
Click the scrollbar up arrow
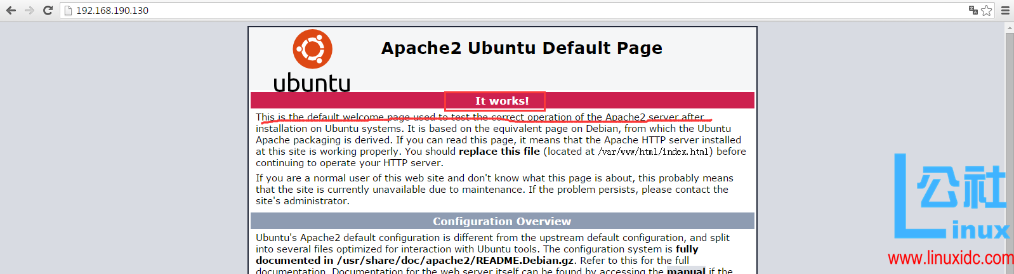[x=1010, y=27]
